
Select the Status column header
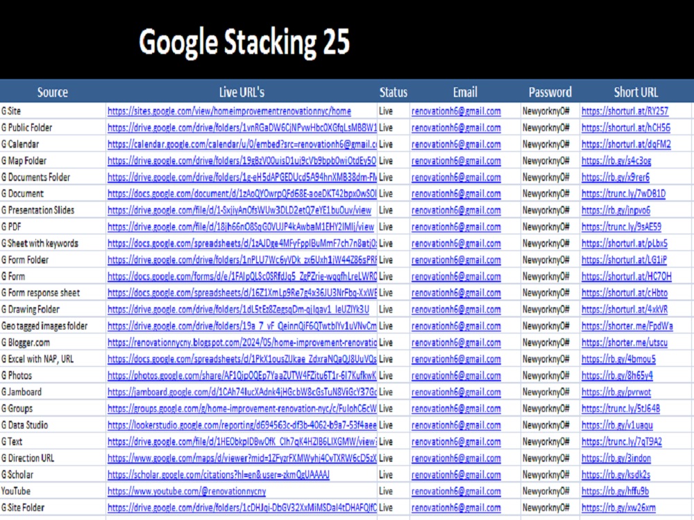(x=393, y=92)
